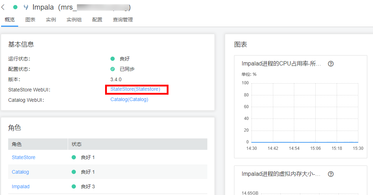Click the CPU usage chart plot area
The height and width of the screenshot is (195, 373).
pyautogui.click(x=305, y=113)
